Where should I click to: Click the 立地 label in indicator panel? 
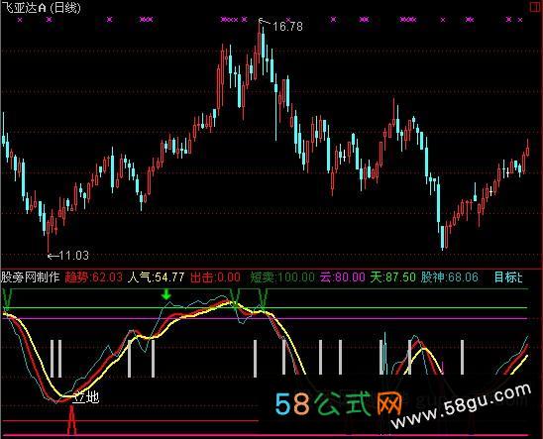pos(86,396)
